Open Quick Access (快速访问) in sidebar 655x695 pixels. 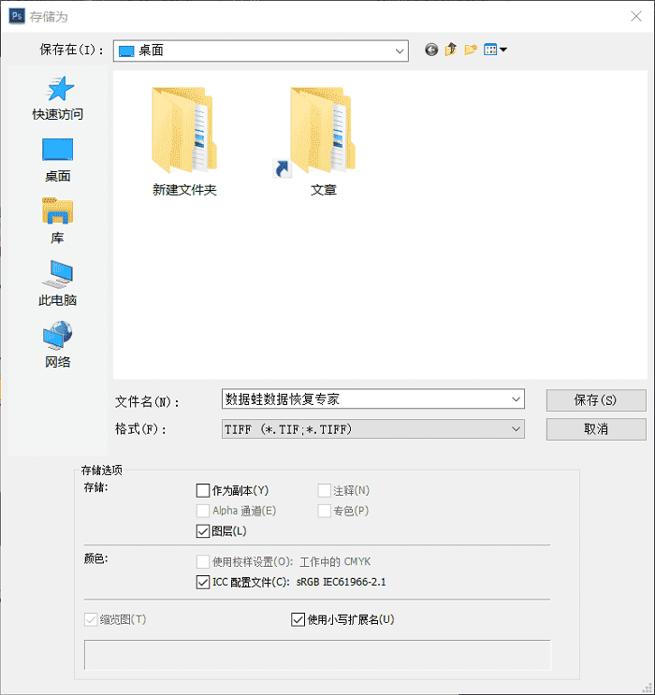(58, 98)
